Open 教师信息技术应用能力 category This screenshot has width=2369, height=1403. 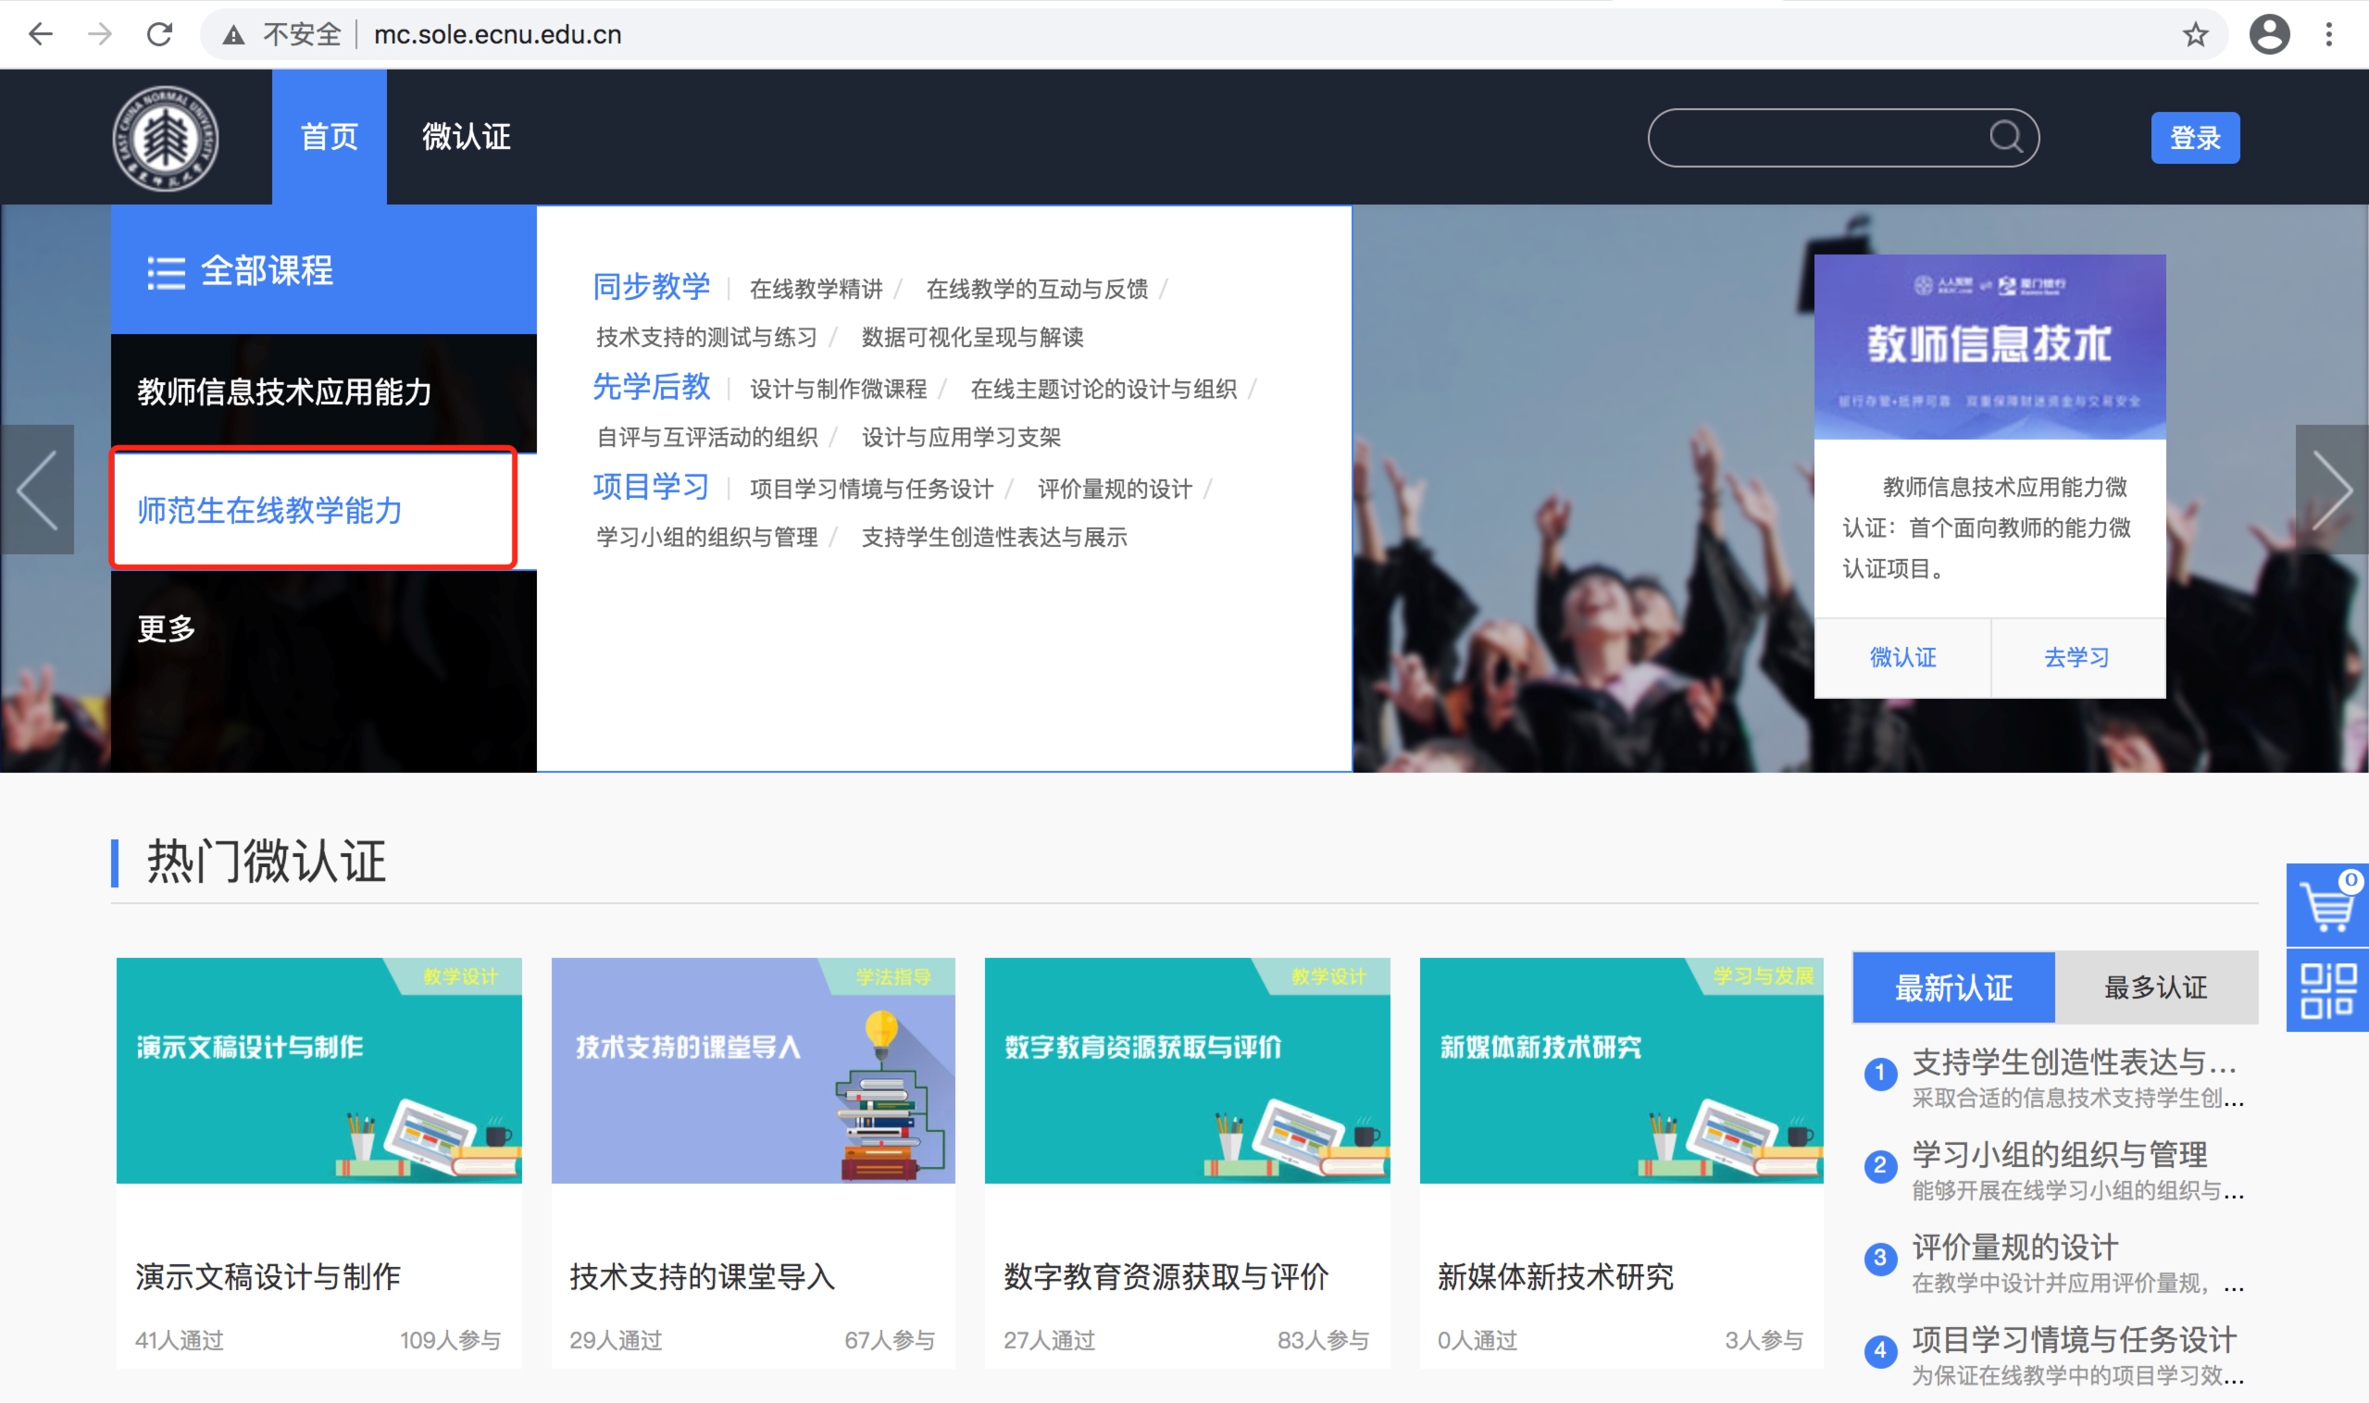(283, 391)
